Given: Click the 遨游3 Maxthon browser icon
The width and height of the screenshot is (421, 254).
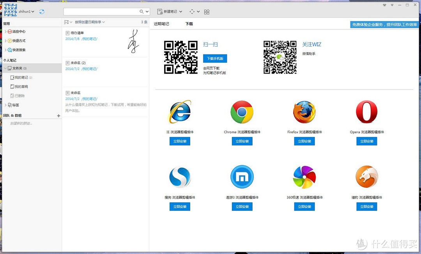Looking at the screenshot, I should coord(242,177).
